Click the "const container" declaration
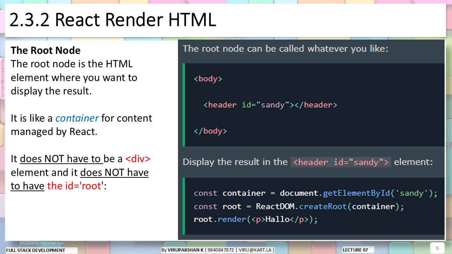Image resolution: width=452 pixels, height=254 pixels. click(229, 193)
